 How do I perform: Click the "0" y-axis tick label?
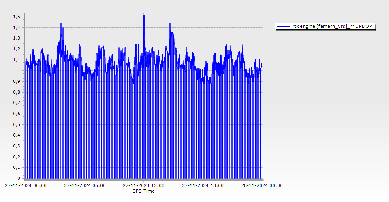[19, 178]
